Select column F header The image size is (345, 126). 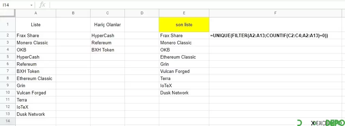(x=275, y=13)
